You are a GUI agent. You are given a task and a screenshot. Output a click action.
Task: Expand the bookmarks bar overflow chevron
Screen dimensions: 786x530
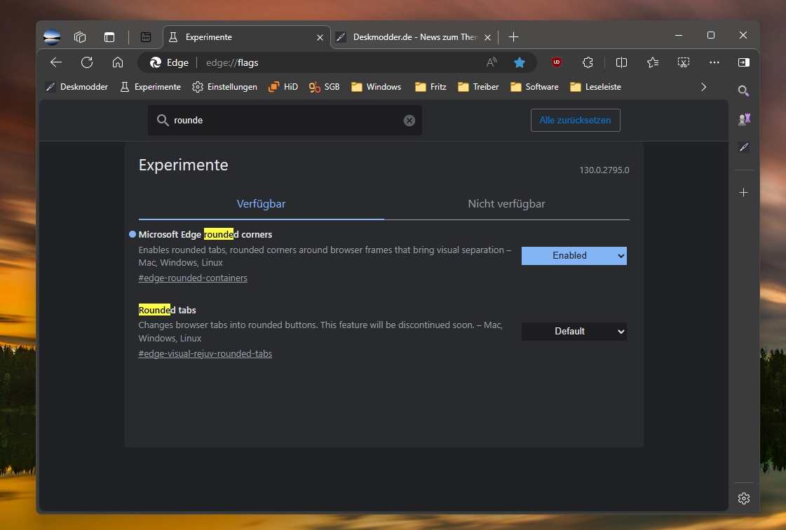(704, 87)
